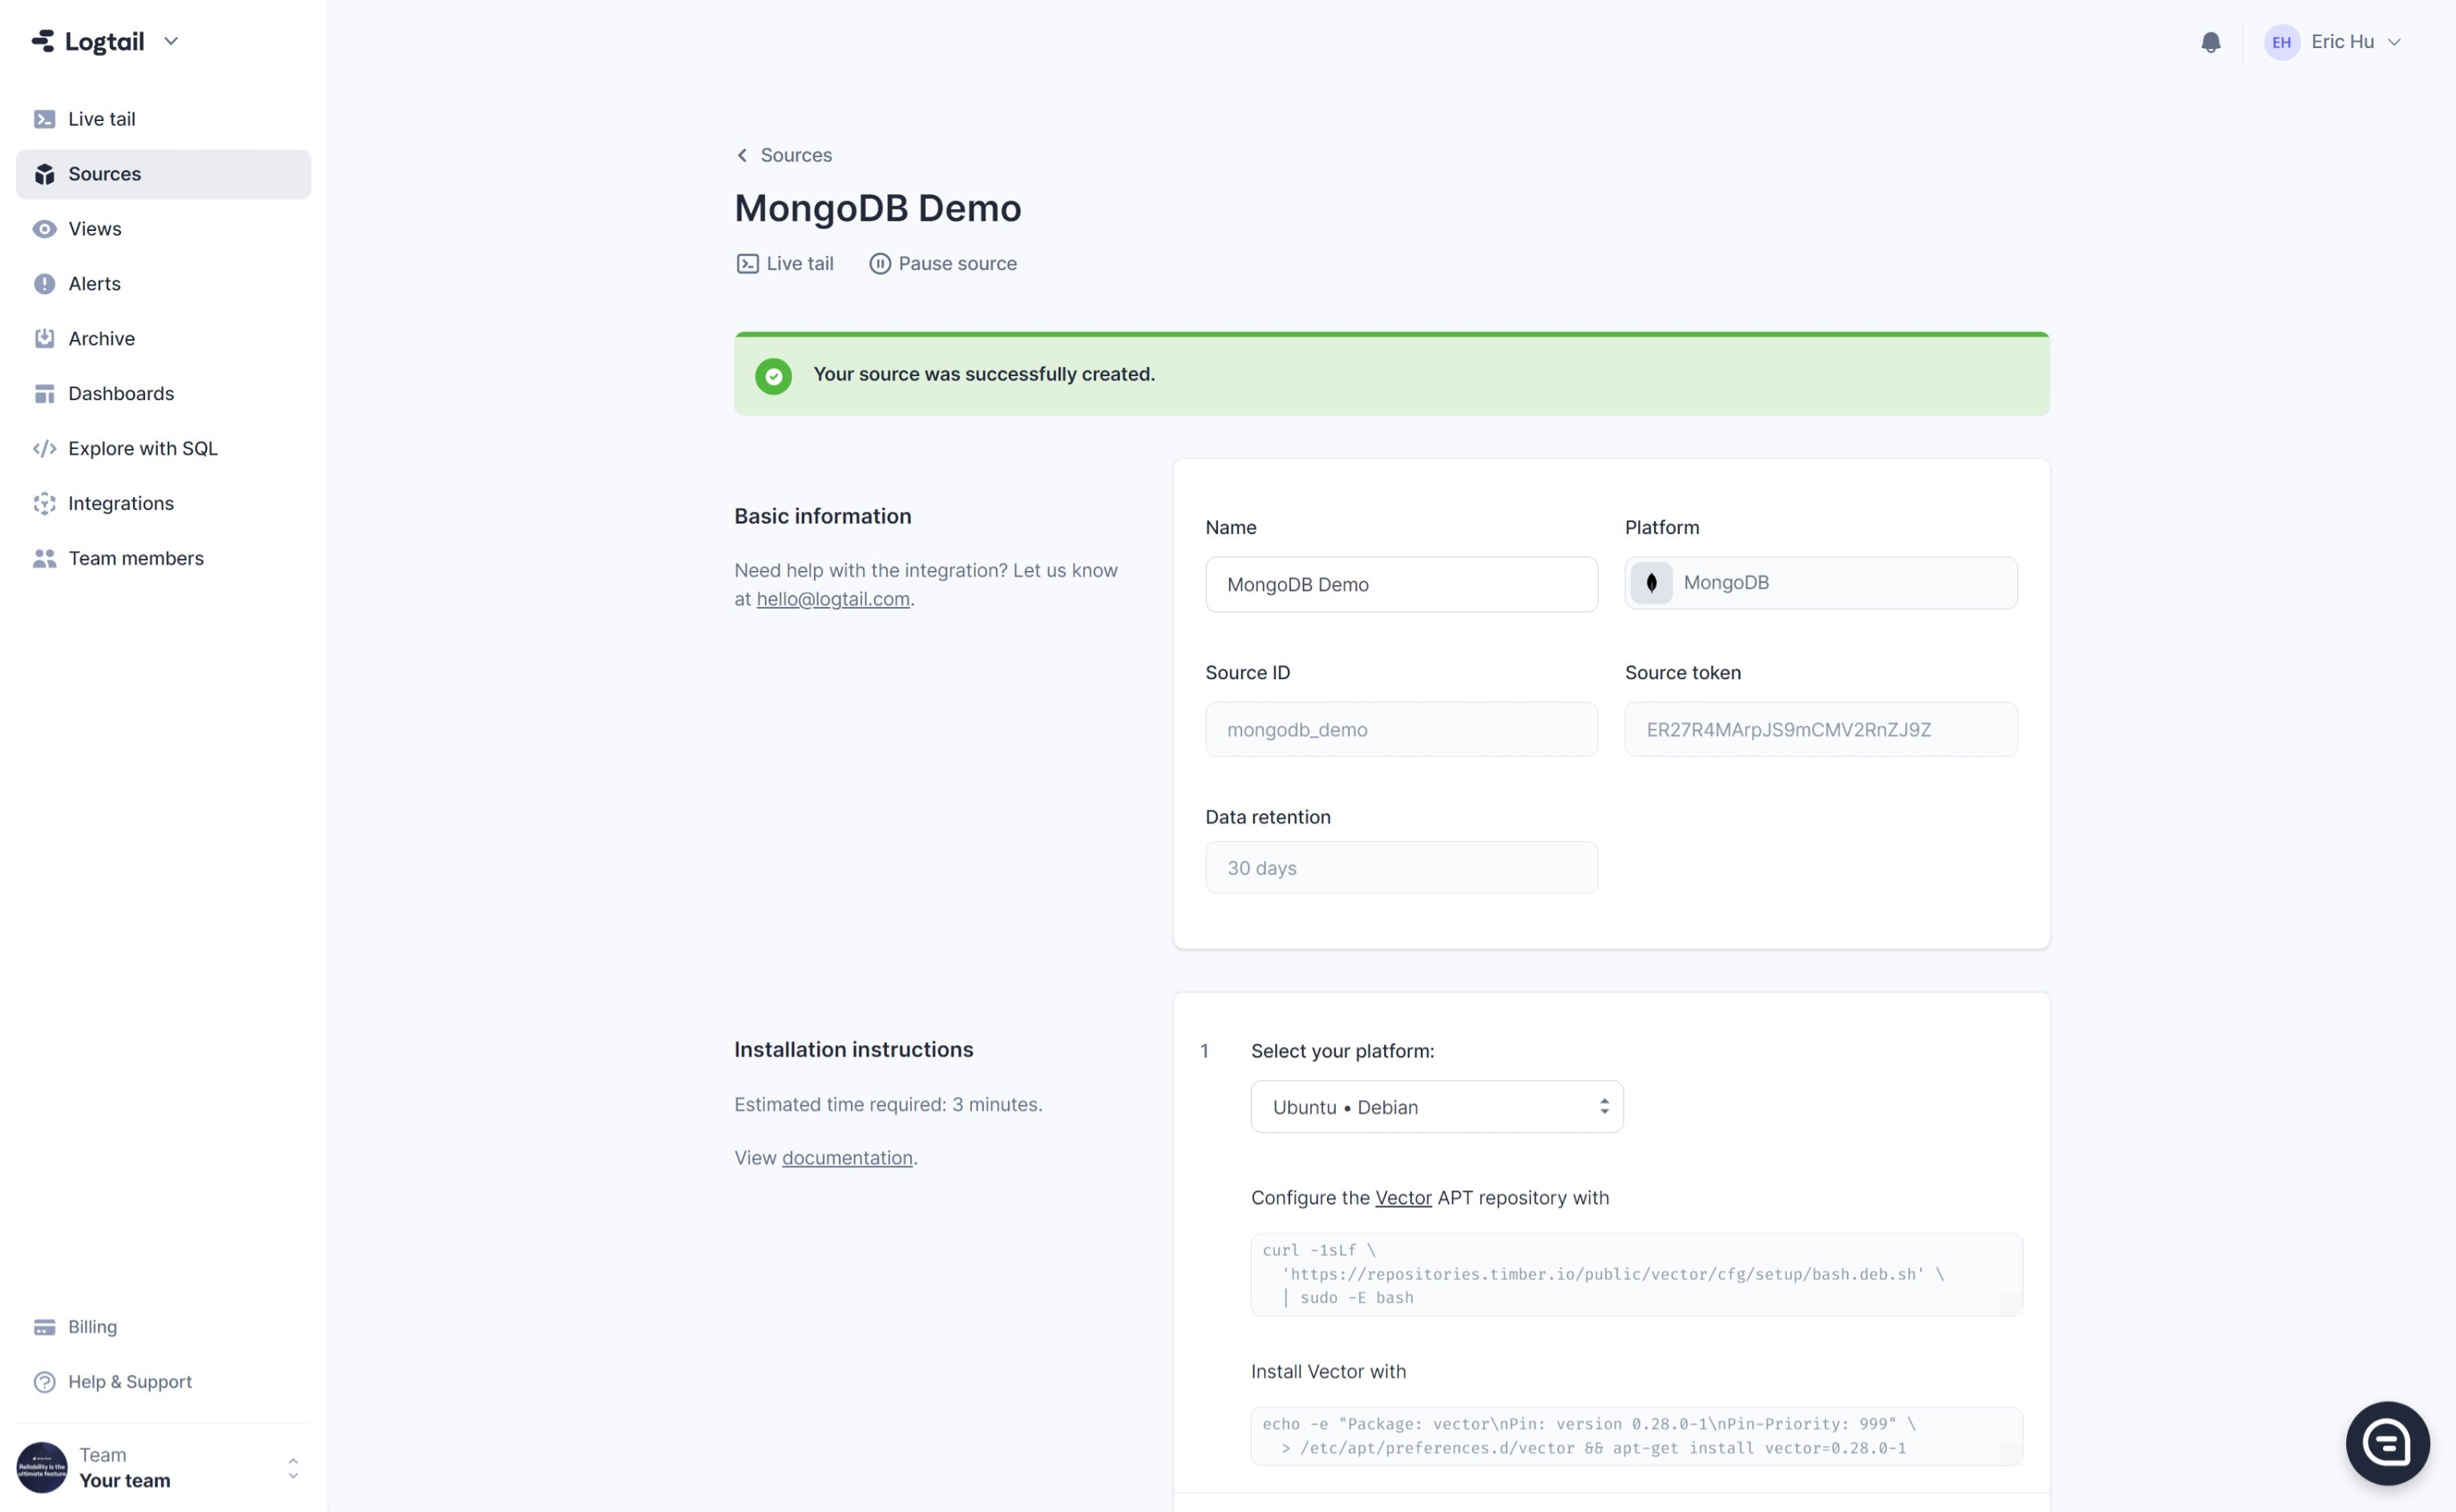This screenshot has height=1512, width=2456.
Task: Click the MongoDB leaf platform icon
Action: 1651,583
